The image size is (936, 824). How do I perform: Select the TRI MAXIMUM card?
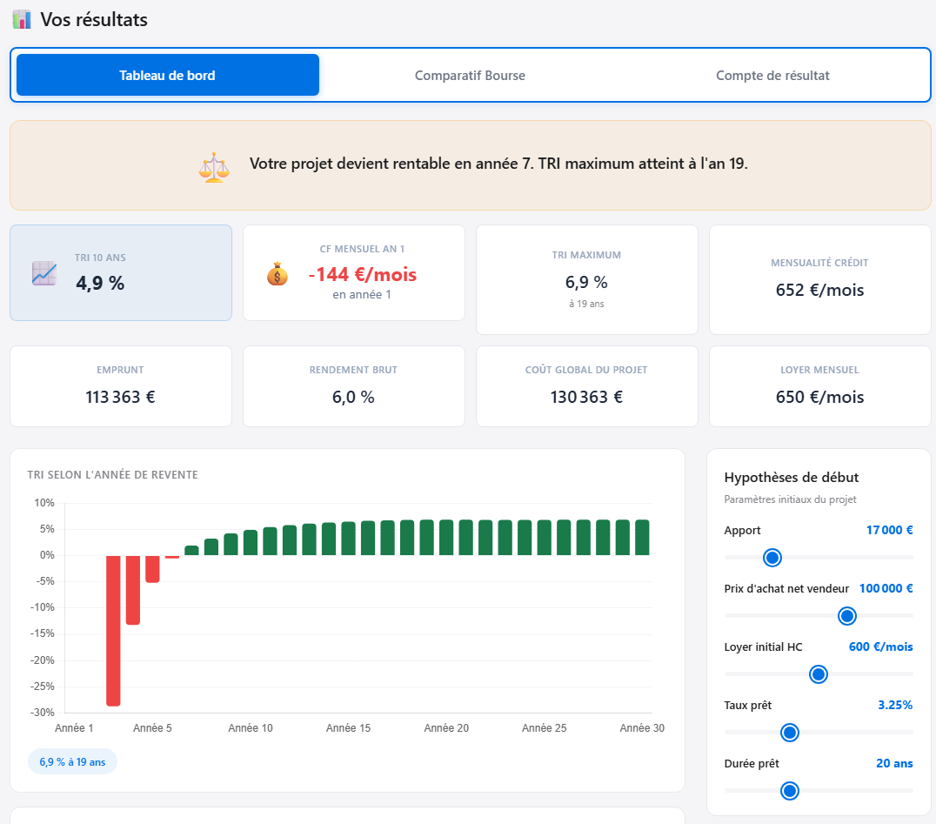coord(586,279)
